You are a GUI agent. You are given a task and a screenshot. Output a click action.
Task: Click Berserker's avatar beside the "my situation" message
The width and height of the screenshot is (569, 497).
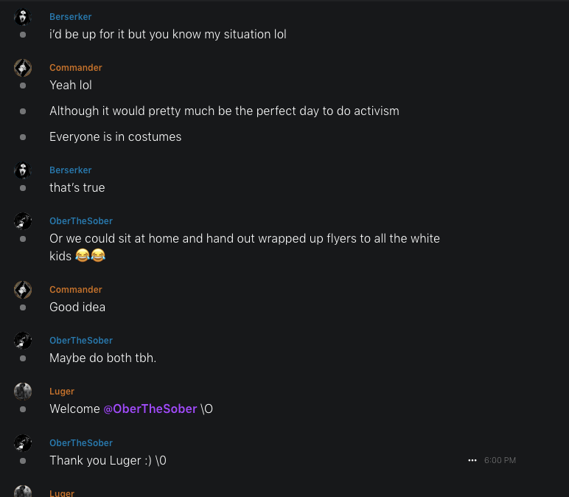click(23, 17)
